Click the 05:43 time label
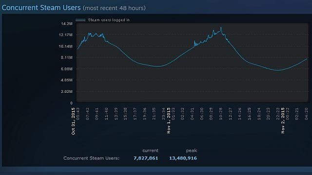The image size is (312, 175). pyautogui.click(x=78, y=114)
